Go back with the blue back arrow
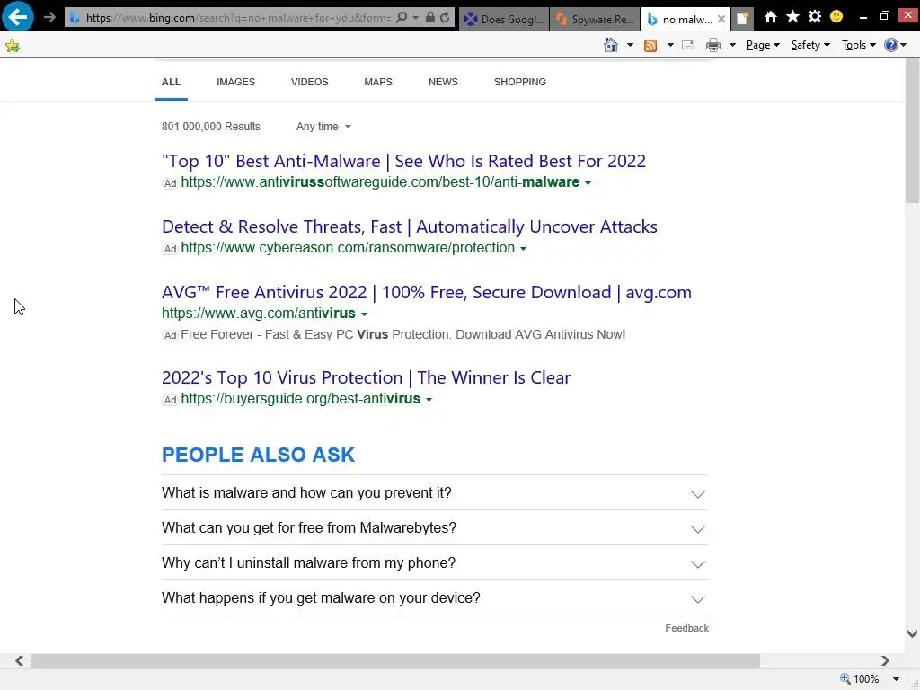 tap(18, 17)
